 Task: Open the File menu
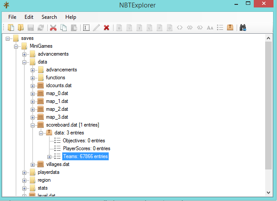[x=12, y=17]
